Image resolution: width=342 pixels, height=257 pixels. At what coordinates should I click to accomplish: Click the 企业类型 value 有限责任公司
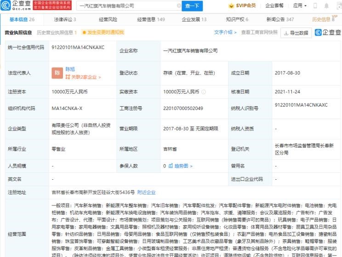click(x=81, y=129)
